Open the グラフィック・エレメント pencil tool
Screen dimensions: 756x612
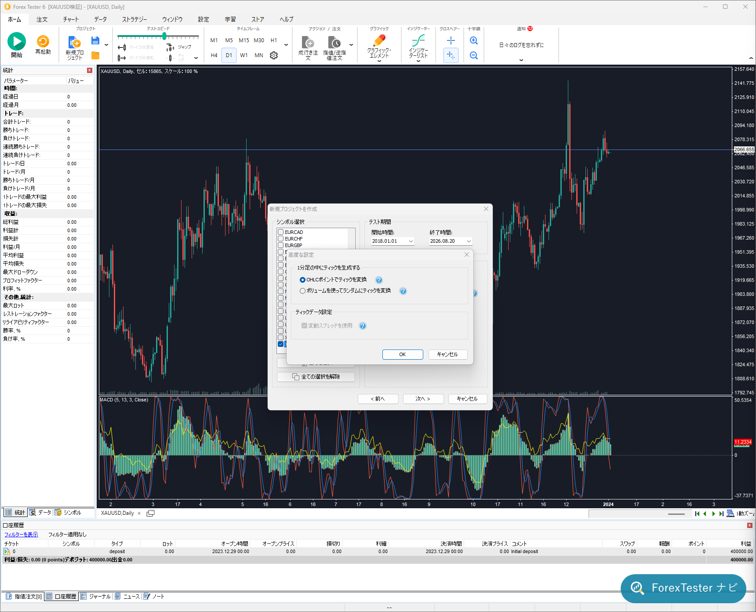click(x=379, y=40)
